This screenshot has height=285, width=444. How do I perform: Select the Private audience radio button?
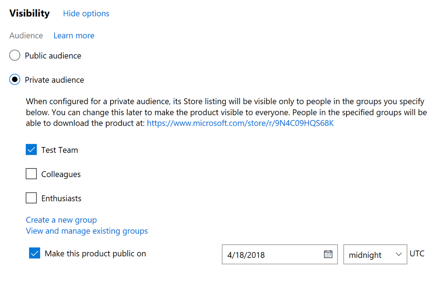(x=15, y=80)
